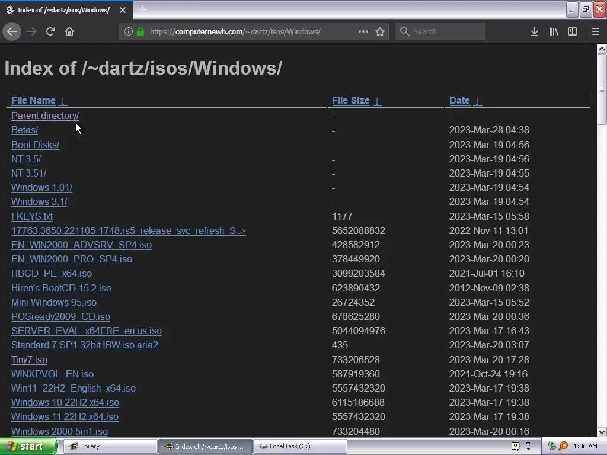Click the scrollbar up arrow

coord(602,49)
